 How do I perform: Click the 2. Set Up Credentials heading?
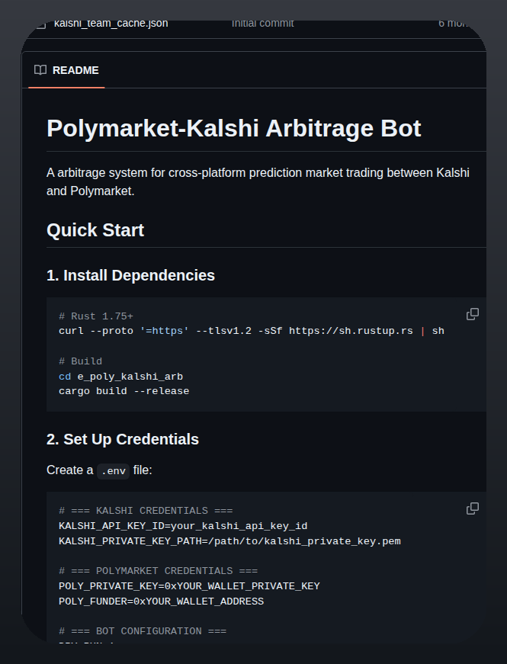(123, 440)
